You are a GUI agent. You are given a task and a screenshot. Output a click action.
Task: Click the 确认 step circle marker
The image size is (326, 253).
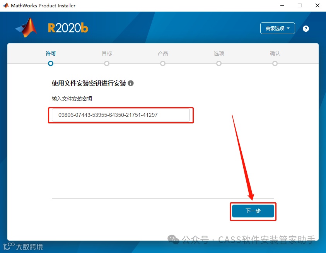point(275,63)
